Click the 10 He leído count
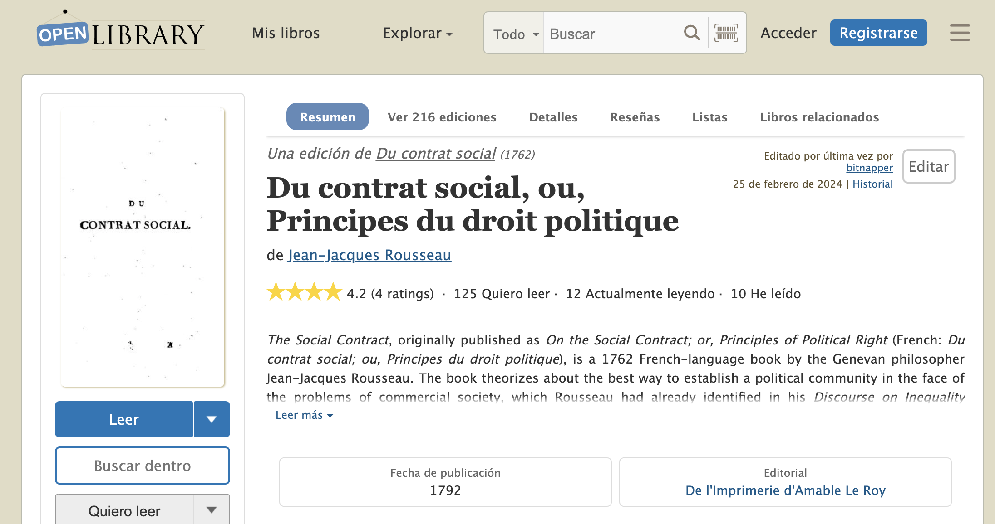995x524 pixels. 766,294
